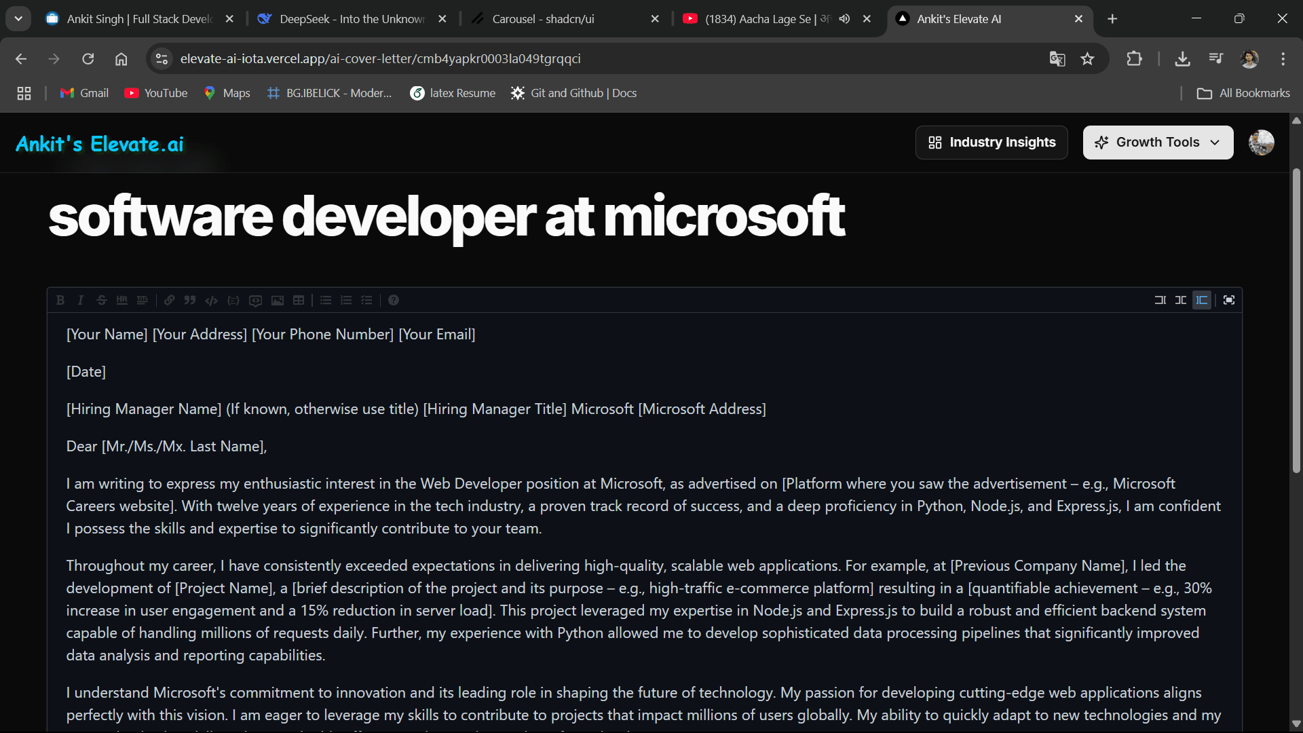The height and width of the screenshot is (733, 1303).
Task: Expand the Growth Tools dropdown
Action: point(1158,143)
